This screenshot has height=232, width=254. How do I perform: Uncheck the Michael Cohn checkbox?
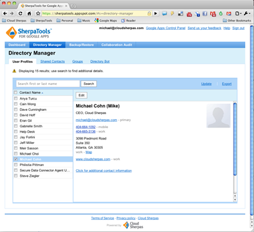(x=16, y=159)
